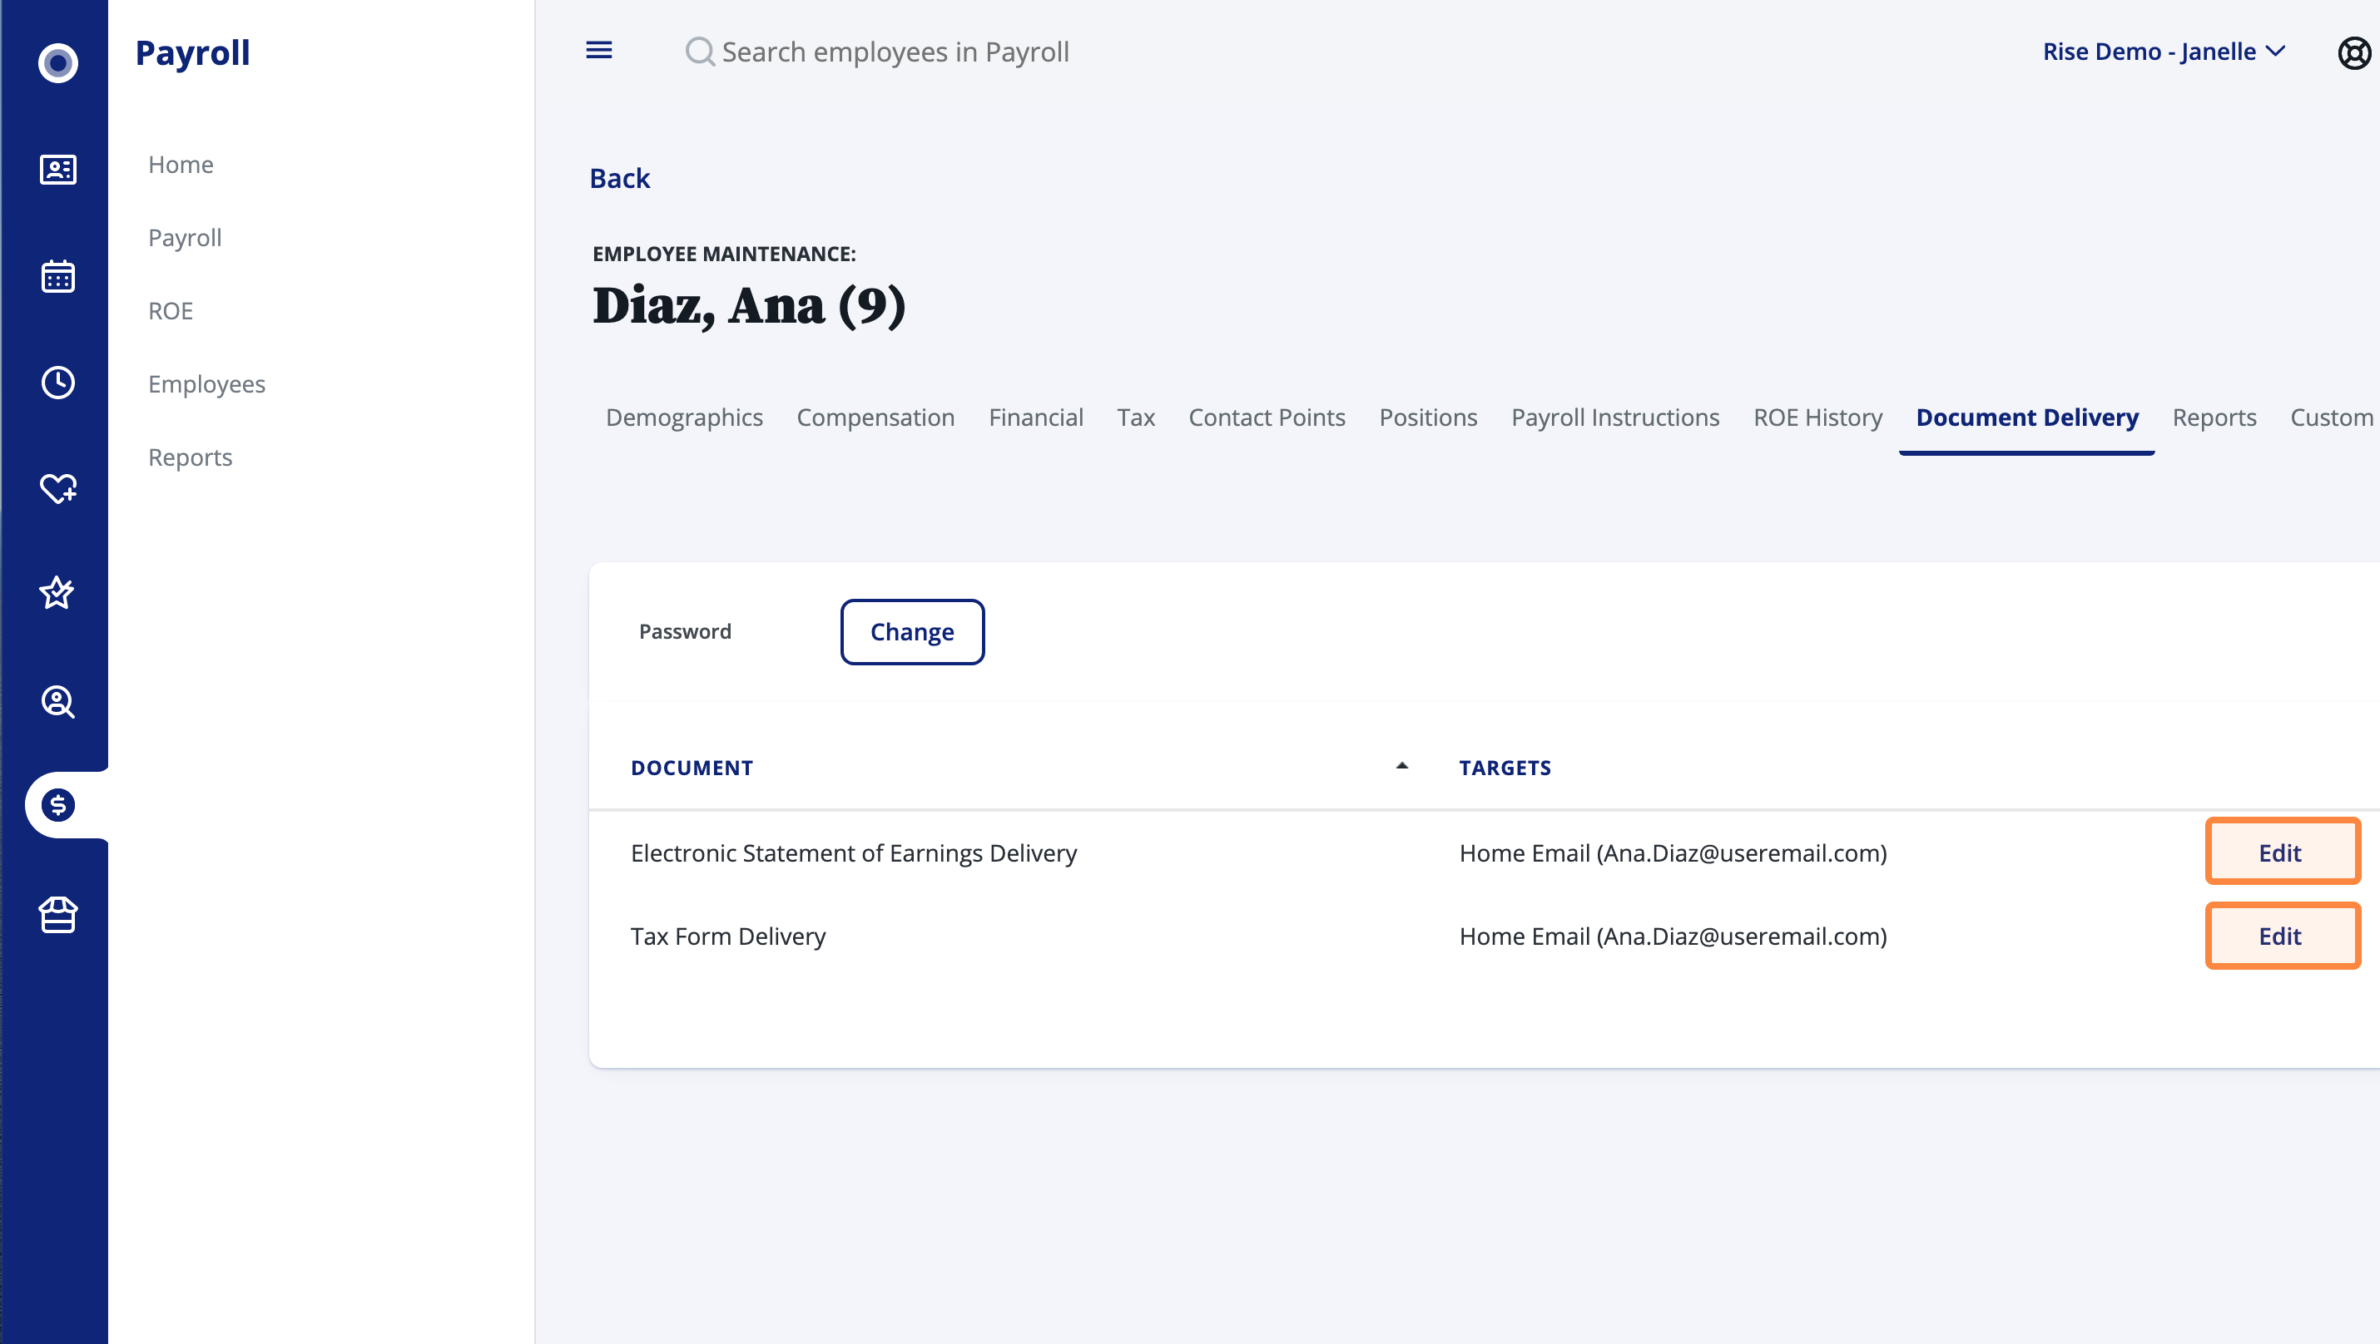Open Reports in the side menu
This screenshot has width=2380, height=1344.
(191, 457)
